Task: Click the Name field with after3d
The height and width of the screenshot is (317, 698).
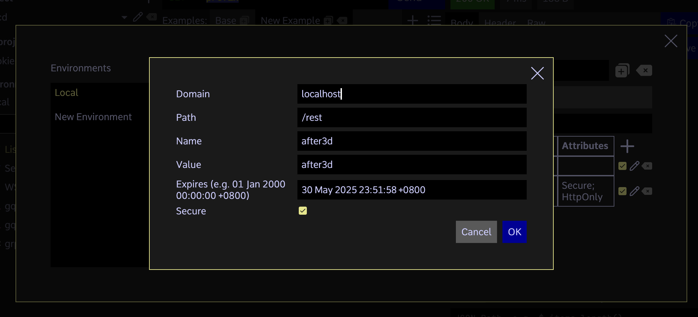Action: point(412,141)
